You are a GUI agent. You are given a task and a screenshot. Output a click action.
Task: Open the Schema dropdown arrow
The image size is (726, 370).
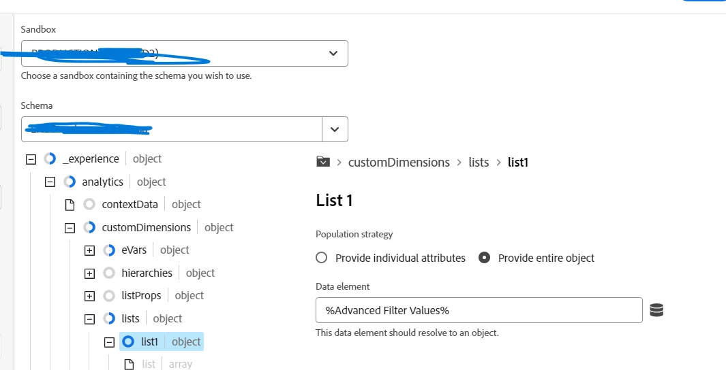[x=334, y=129]
